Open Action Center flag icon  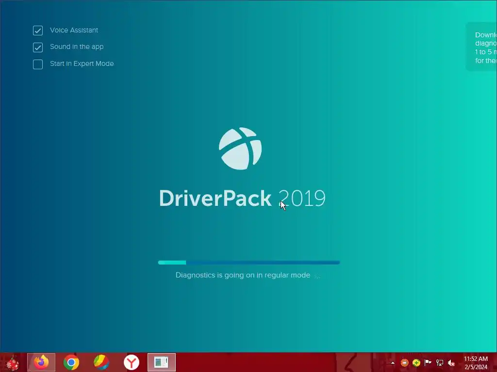pyautogui.click(x=428, y=362)
